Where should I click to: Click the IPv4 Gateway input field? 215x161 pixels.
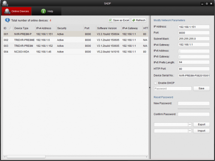click(194, 45)
